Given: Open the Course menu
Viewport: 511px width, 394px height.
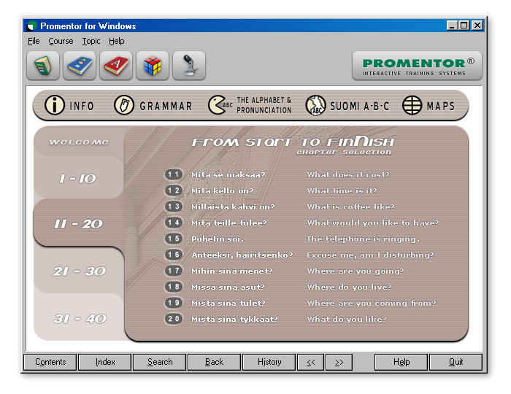Looking at the screenshot, I should pos(61,42).
